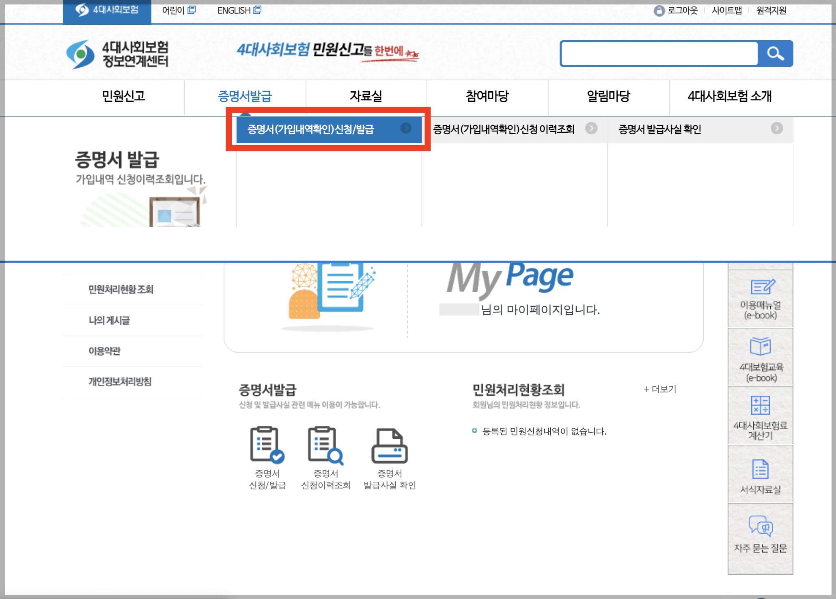Click the magnifier search button
Image resolution: width=836 pixels, height=599 pixels.
tap(775, 54)
